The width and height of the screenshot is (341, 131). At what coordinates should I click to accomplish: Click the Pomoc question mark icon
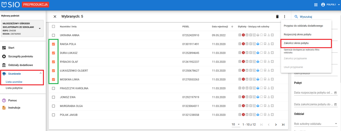4,100
